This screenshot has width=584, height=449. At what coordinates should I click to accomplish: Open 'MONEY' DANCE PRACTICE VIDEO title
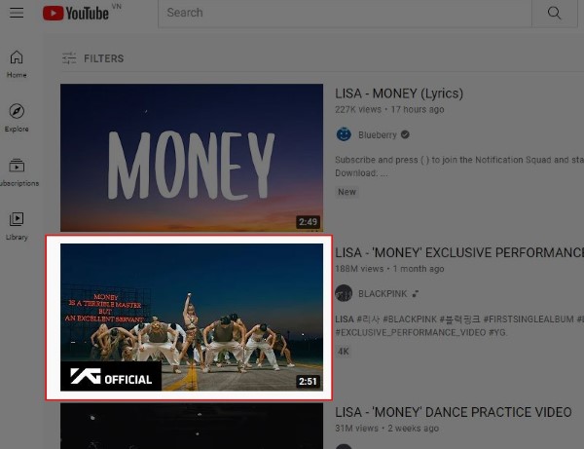coord(454,412)
